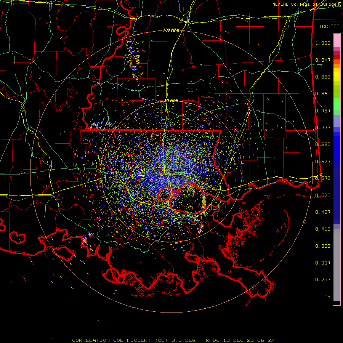Click the 100 NMI range ring label
This screenshot has height=343, width=343.
171,30
